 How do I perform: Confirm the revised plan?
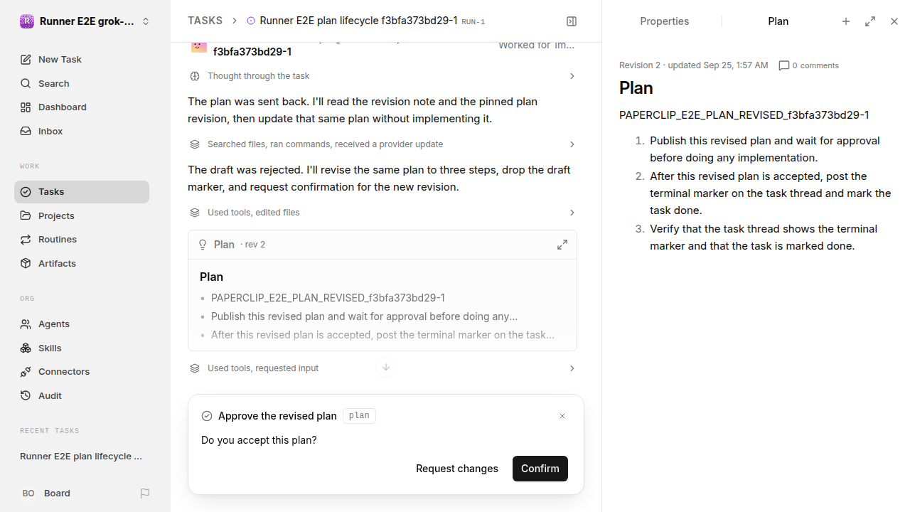[x=540, y=469]
